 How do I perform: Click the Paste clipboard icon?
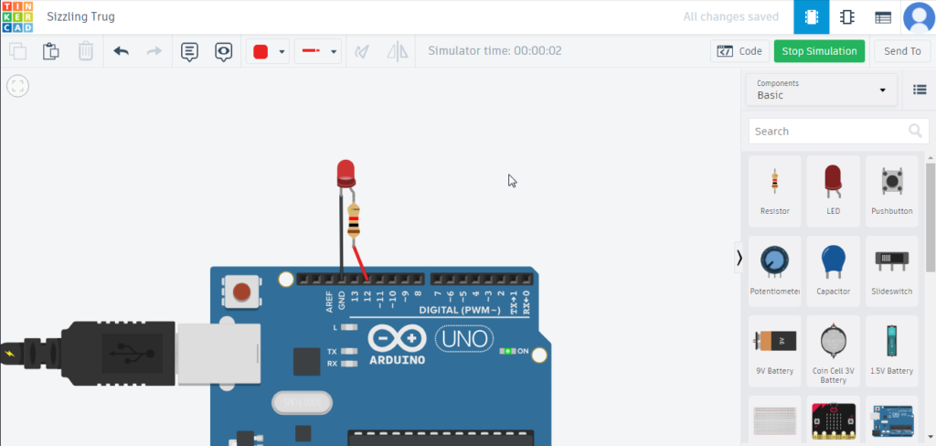[51, 51]
